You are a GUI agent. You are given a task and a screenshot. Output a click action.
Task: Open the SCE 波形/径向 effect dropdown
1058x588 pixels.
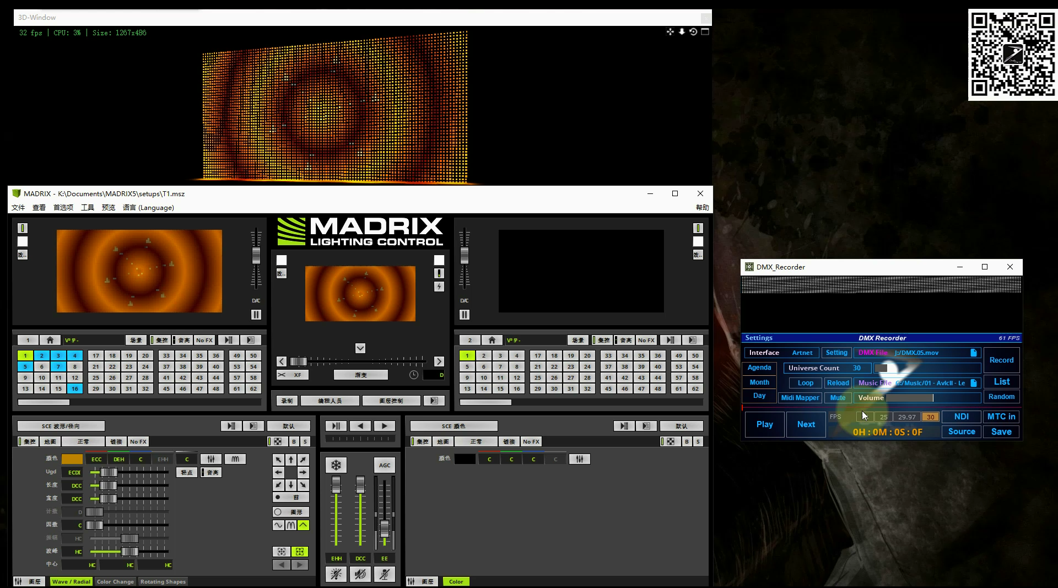click(x=61, y=426)
